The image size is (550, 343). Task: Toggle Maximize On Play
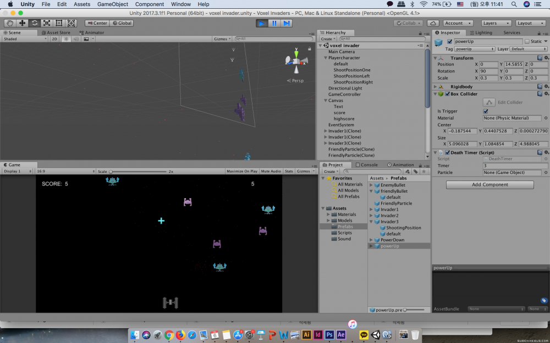(242, 171)
